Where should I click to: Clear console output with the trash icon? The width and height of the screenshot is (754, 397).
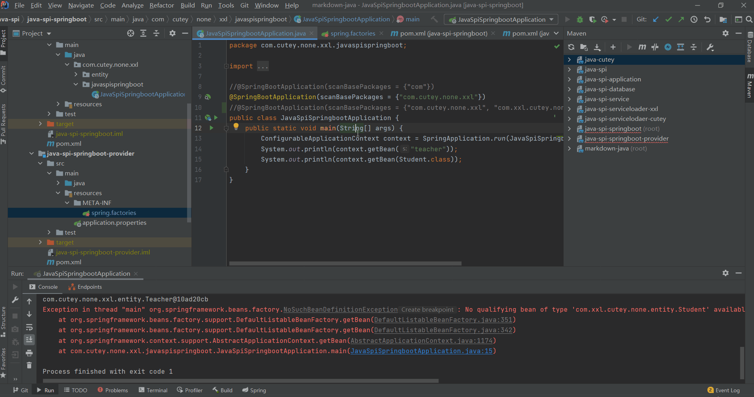coord(29,365)
